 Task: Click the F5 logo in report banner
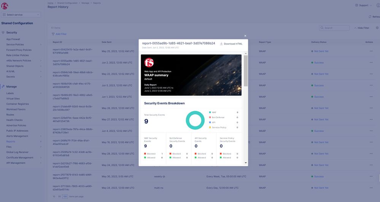pos(149,62)
